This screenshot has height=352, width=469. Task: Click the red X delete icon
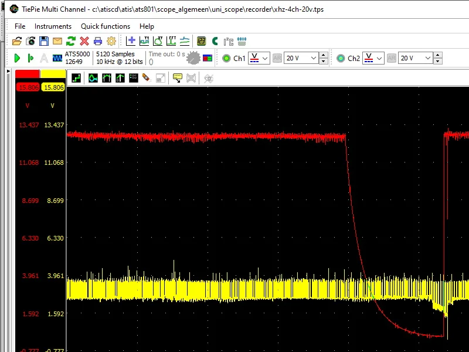[x=84, y=41]
